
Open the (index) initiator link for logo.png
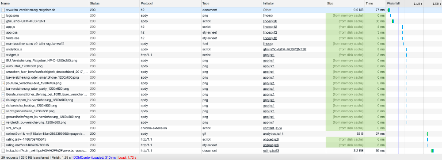[x=268, y=15]
